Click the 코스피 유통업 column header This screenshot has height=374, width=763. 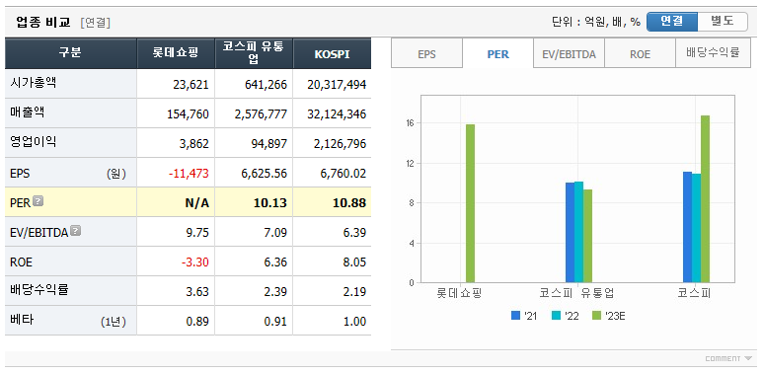pos(254,53)
